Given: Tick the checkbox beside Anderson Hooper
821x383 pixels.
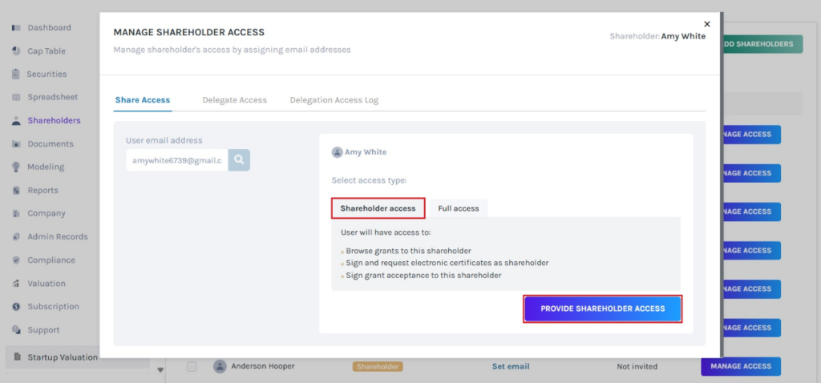Looking at the screenshot, I should [x=192, y=366].
